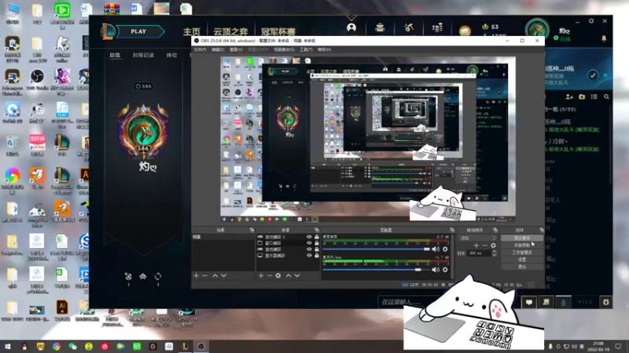Move scene down with down arrow
629x353 pixels.
[x=224, y=275]
